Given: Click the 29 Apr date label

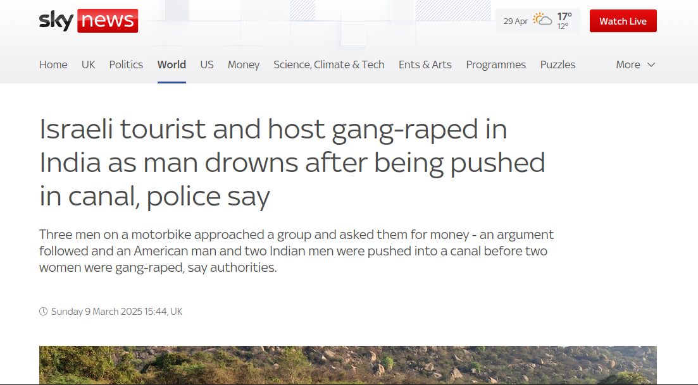Looking at the screenshot, I should pos(516,21).
